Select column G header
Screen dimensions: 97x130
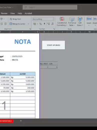pos(37,32)
